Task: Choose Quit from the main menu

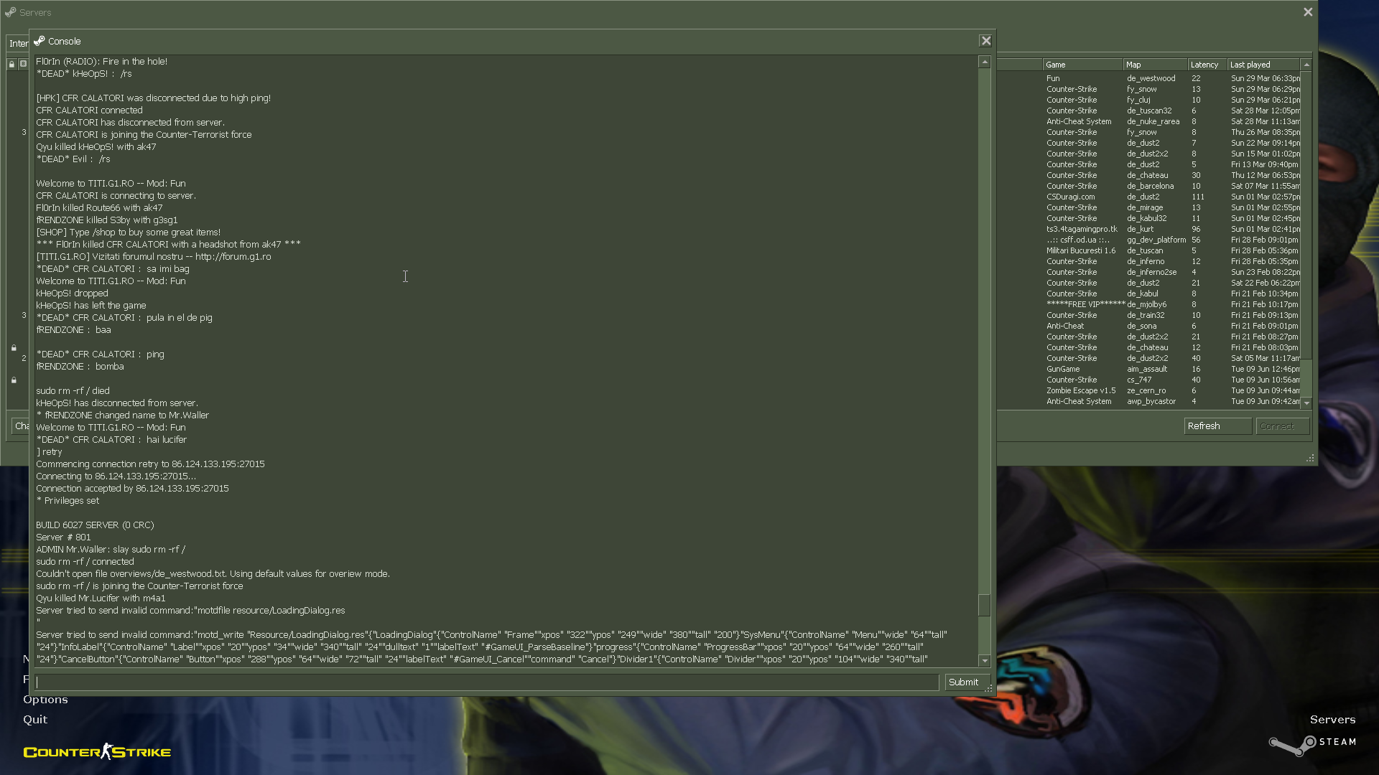Action: click(35, 720)
